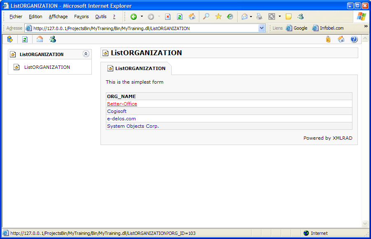Viewport: 371px width, 239px height.
Task: Collapse the ListORGANIZATION side panel
Action: [x=86, y=54]
